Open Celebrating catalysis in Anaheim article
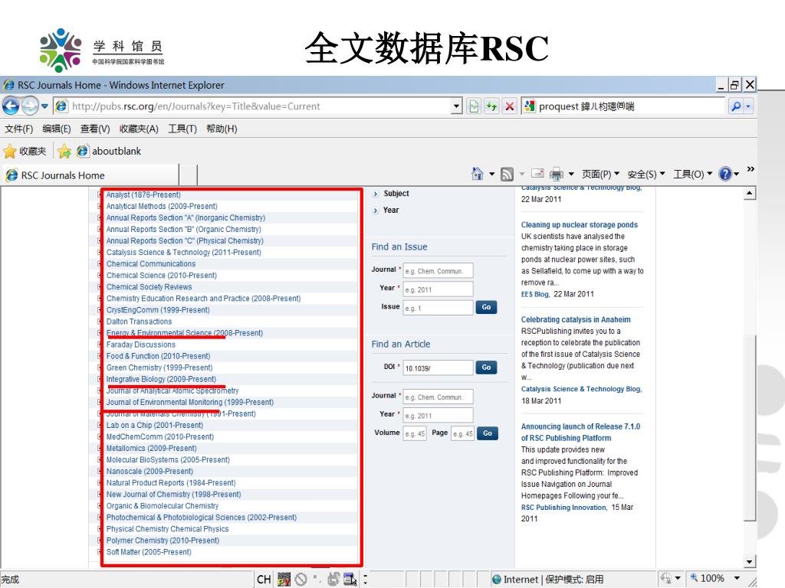 pyautogui.click(x=576, y=319)
